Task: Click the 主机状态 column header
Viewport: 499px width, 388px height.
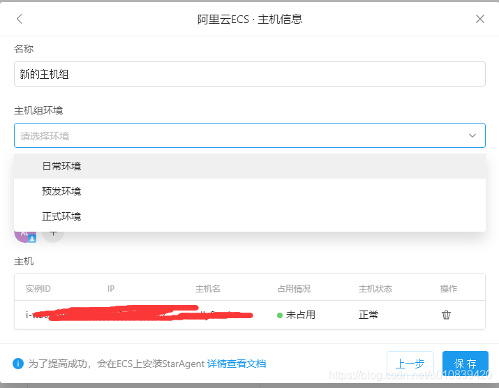Action: click(x=375, y=289)
